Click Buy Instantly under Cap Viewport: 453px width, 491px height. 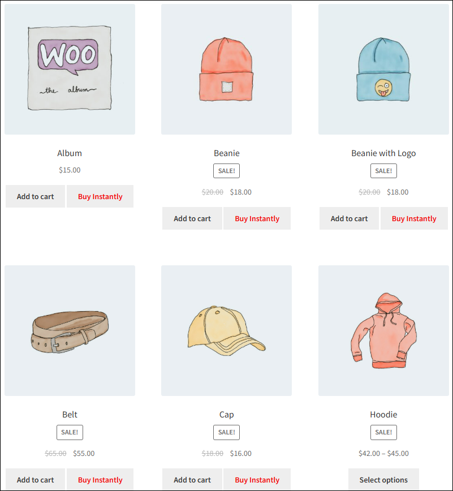coord(257,480)
